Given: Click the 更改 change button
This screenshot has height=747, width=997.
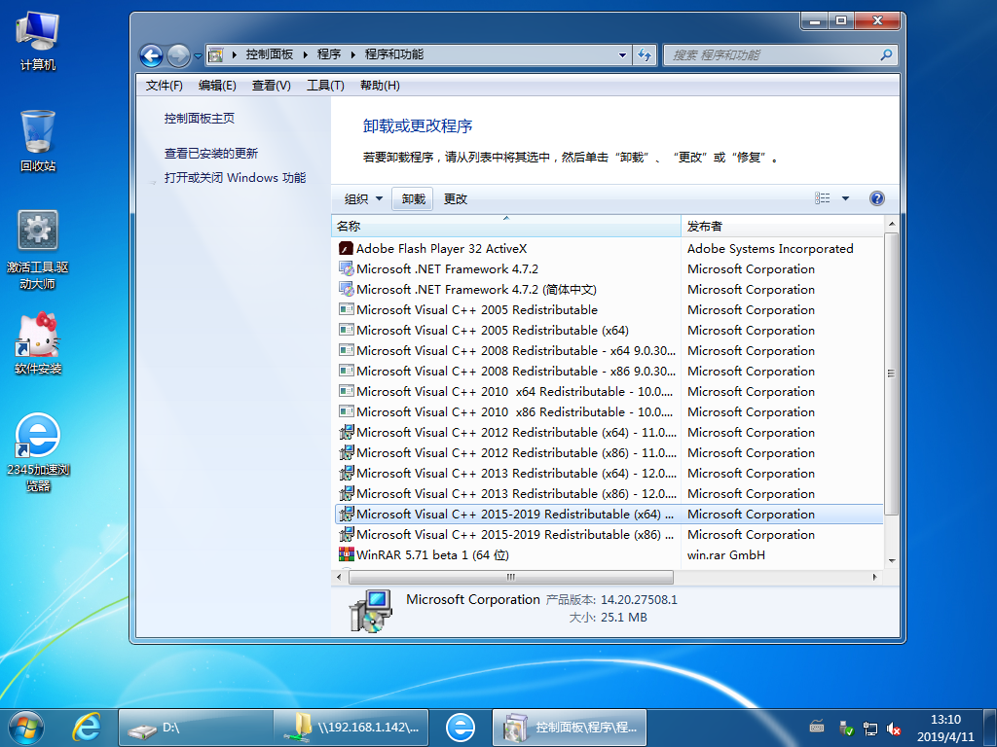Looking at the screenshot, I should point(456,198).
